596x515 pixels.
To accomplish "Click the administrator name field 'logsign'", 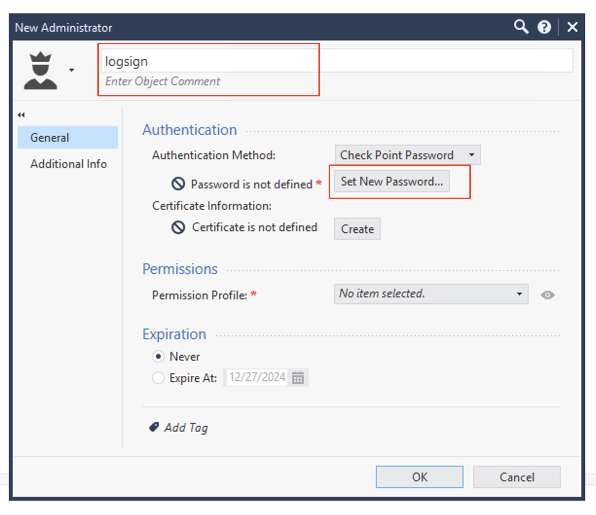I will click(x=337, y=61).
